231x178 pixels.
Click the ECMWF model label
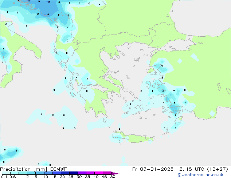pos(58,169)
